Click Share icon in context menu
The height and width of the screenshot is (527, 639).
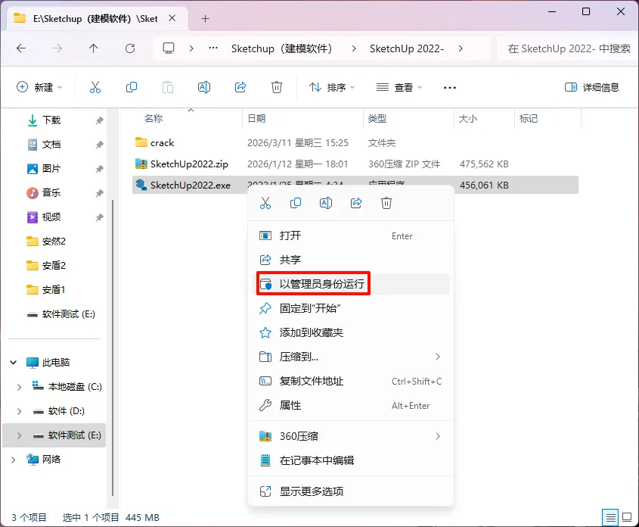[x=356, y=203]
